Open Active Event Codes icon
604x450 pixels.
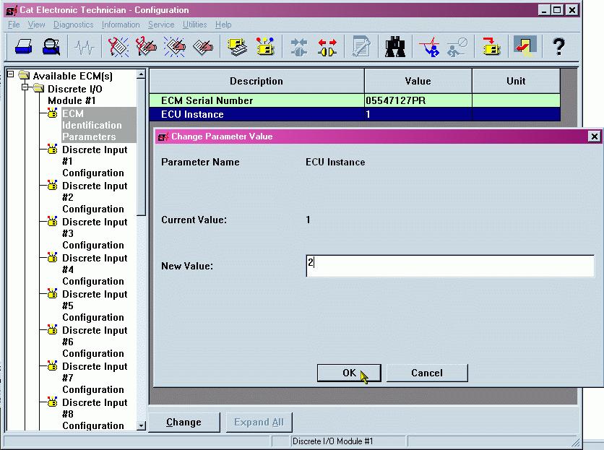pyautogui.click(x=175, y=47)
